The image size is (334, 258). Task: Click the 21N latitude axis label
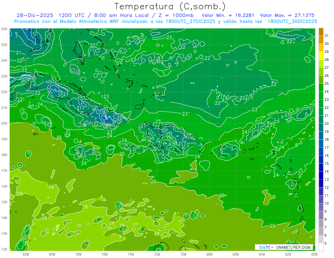coord(4,107)
